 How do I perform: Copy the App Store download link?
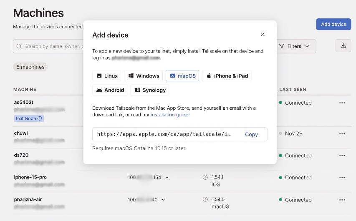click(x=251, y=134)
